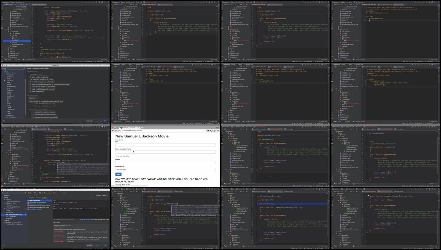
Task: Click the bookmark star in address bar
Action: (x=205, y=131)
